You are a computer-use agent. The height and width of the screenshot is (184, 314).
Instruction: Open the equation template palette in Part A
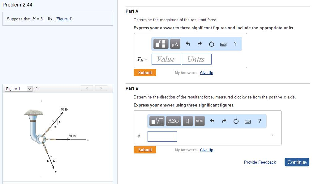click(x=161, y=44)
